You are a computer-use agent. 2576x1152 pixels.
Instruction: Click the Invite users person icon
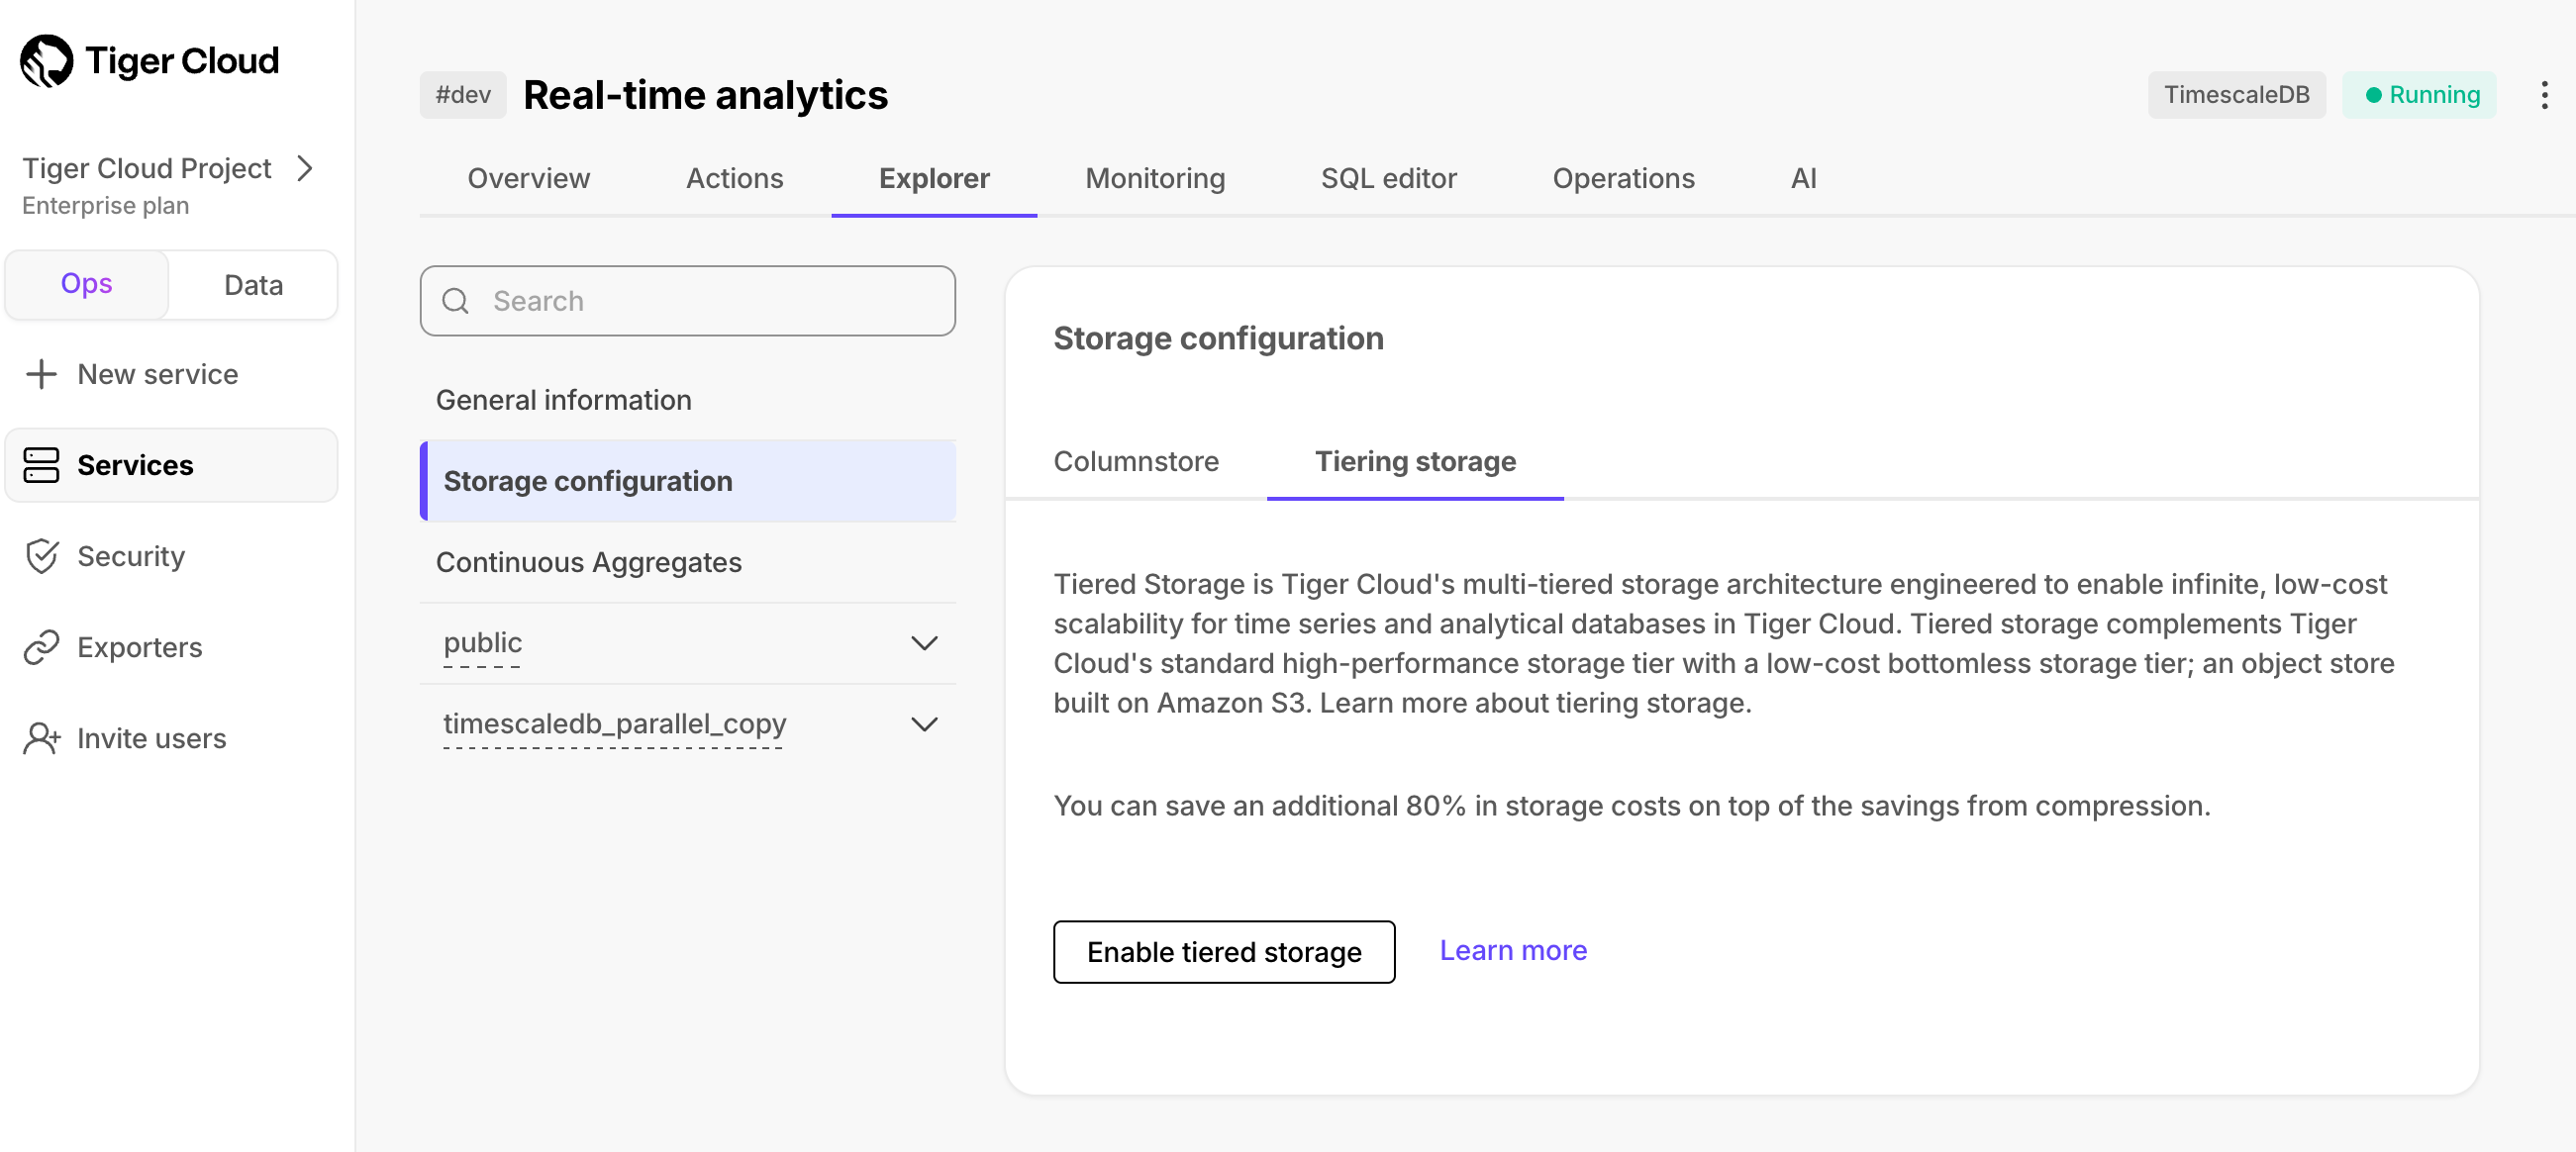coord(41,738)
